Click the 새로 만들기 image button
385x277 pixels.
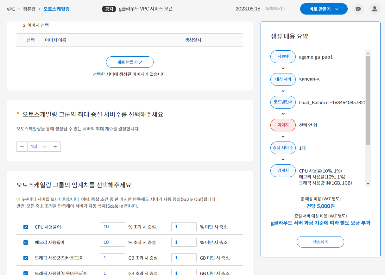pos(130,62)
